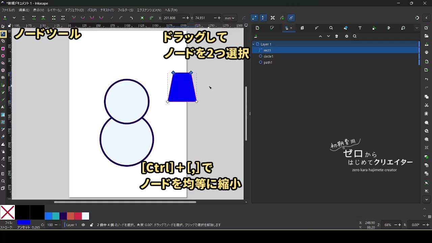This screenshot has height=243, width=432.
Task: Open the Text and Font panel tab
Action: [360, 28]
